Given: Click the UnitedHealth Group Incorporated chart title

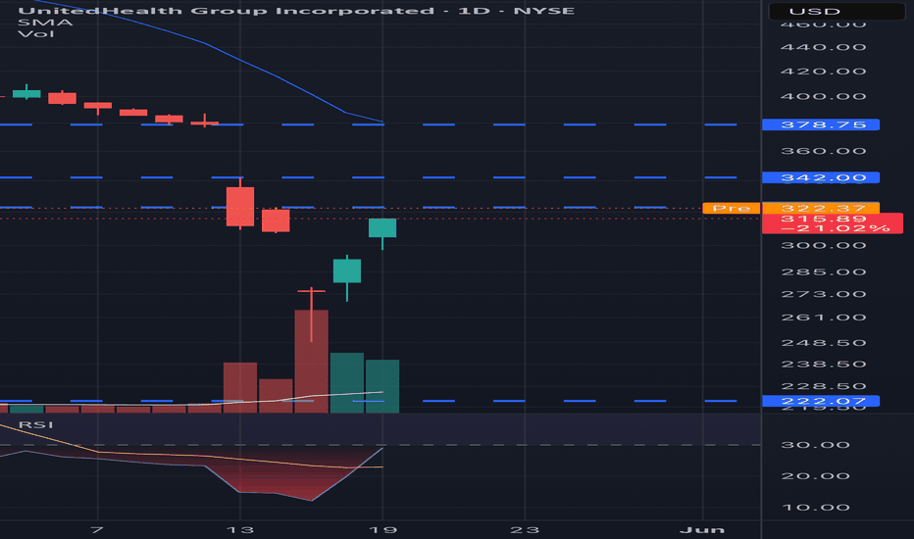Looking at the screenshot, I should [296, 11].
